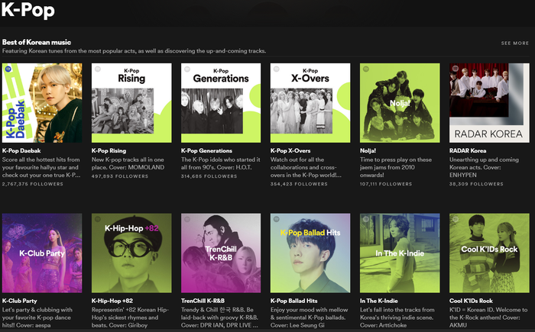This screenshot has width=535, height=332.
Task: Click the 'Best of Korean music' section heading
Action: pos(37,42)
